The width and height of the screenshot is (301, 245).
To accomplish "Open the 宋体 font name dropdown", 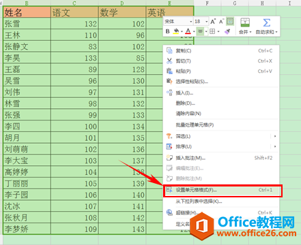I will tap(190, 22).
